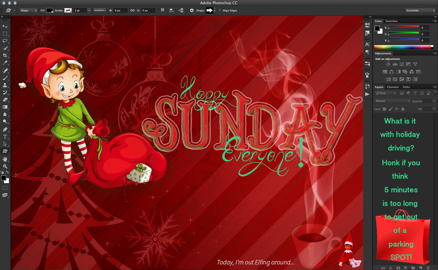
Task: Click the Fill color swatch in options bar
Action: (50, 11)
